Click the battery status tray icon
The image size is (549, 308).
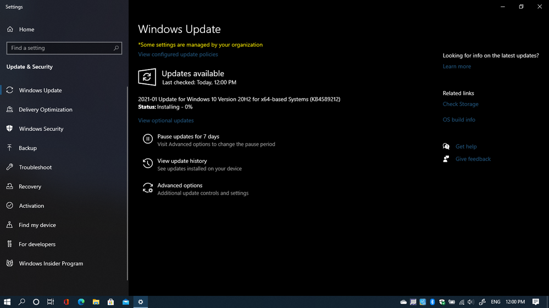pos(452,302)
